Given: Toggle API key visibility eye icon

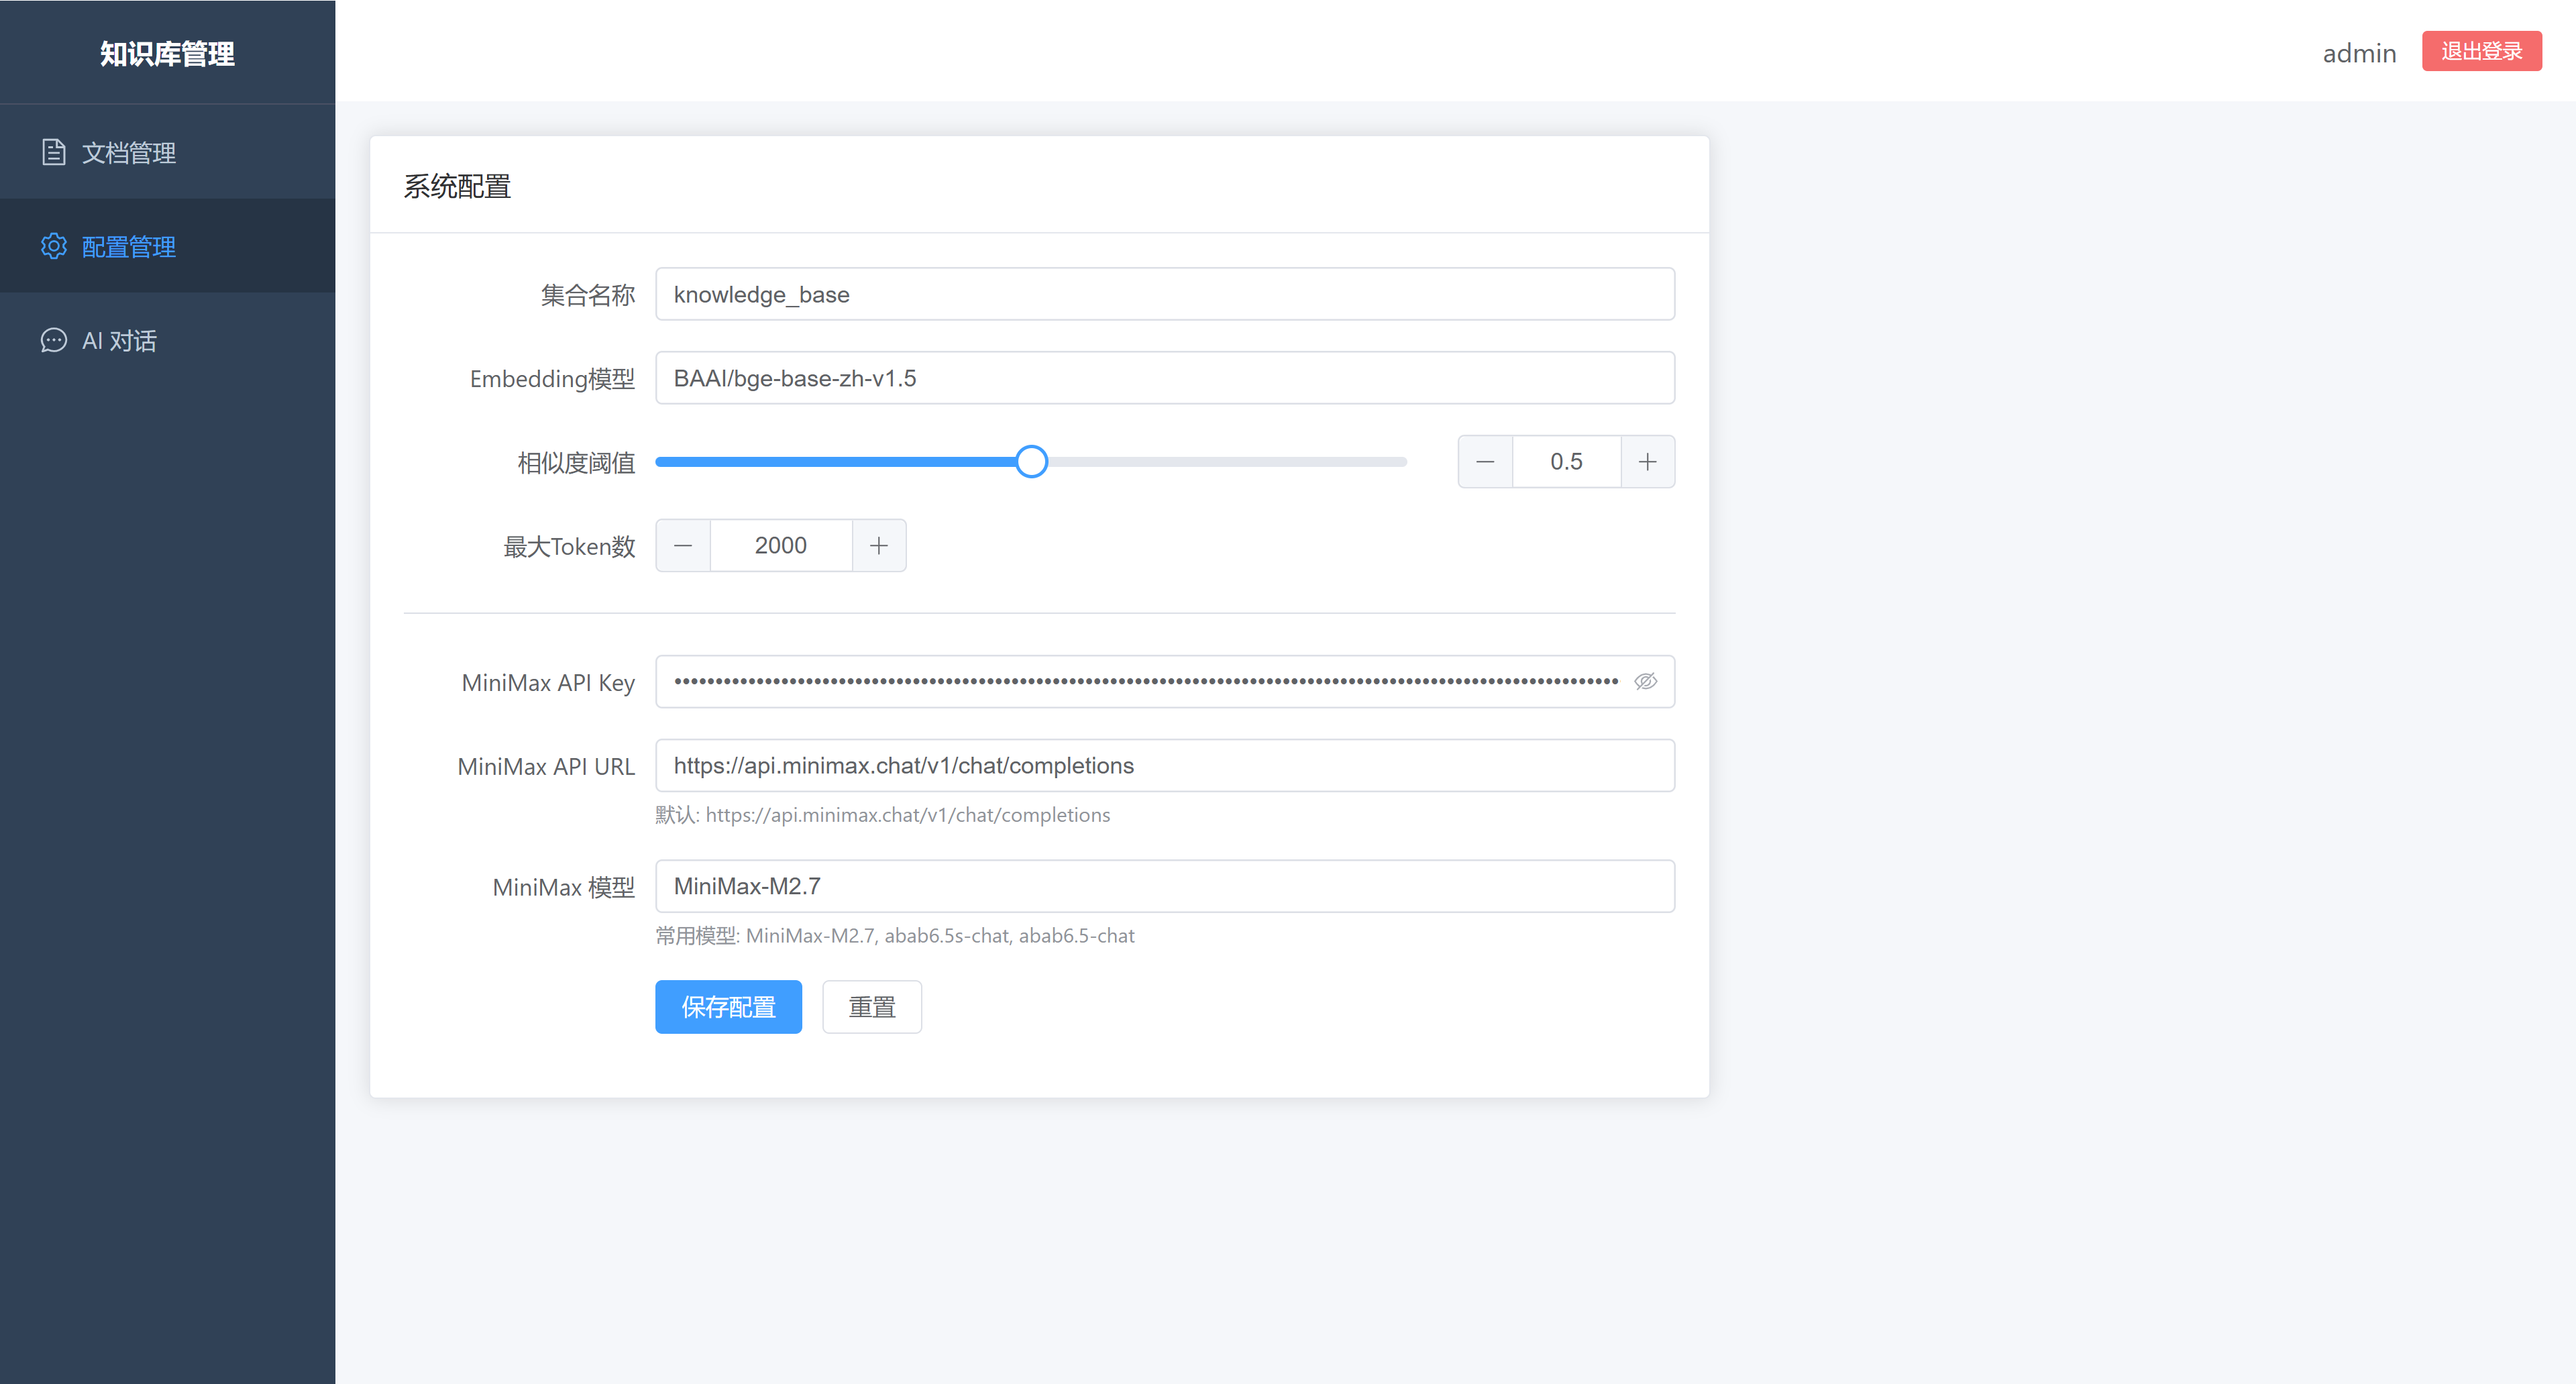Looking at the screenshot, I should (x=1645, y=681).
